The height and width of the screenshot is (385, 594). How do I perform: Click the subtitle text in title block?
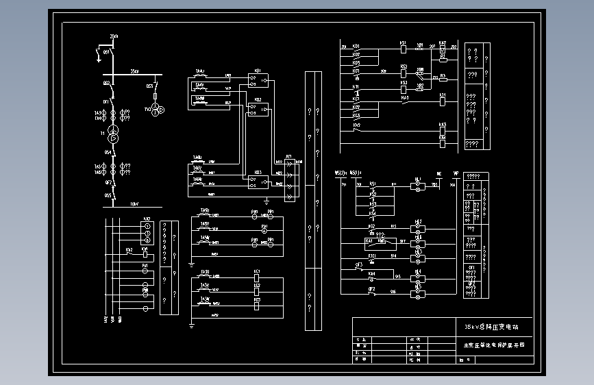pyautogui.click(x=494, y=345)
